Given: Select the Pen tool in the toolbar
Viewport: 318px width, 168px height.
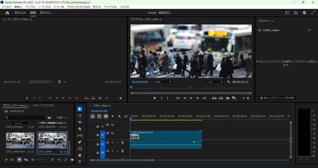Looking at the screenshot, I should [x=79, y=142].
